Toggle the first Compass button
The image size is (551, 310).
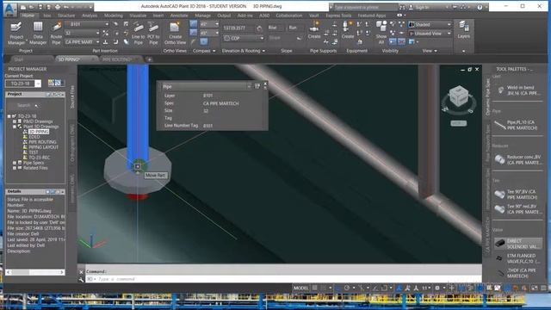(194, 24)
